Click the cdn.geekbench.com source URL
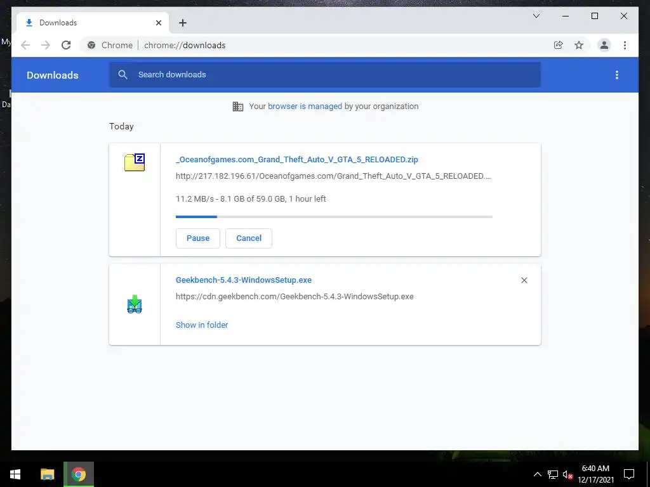This screenshot has width=650, height=487. 295,297
